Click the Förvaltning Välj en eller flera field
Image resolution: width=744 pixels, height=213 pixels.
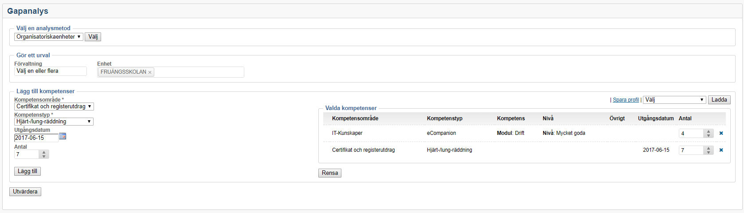click(x=51, y=71)
